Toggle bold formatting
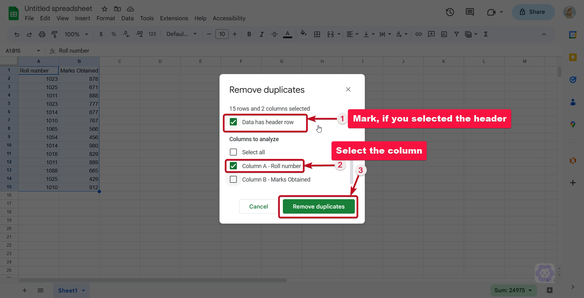 pyautogui.click(x=249, y=34)
